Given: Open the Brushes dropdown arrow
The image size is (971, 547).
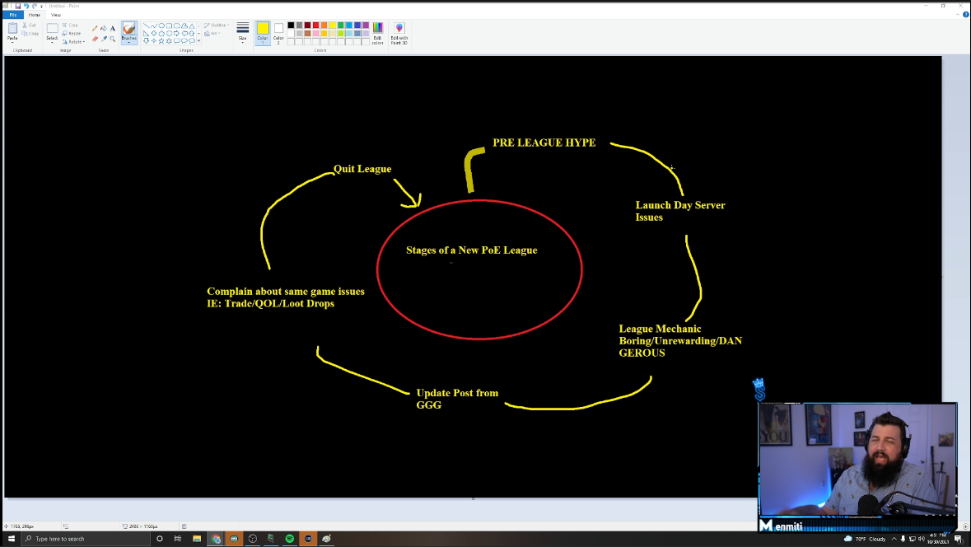Looking at the screenshot, I should [x=128, y=41].
